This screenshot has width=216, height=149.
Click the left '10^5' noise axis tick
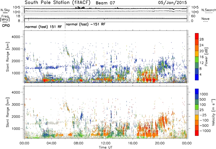(16, 7)
